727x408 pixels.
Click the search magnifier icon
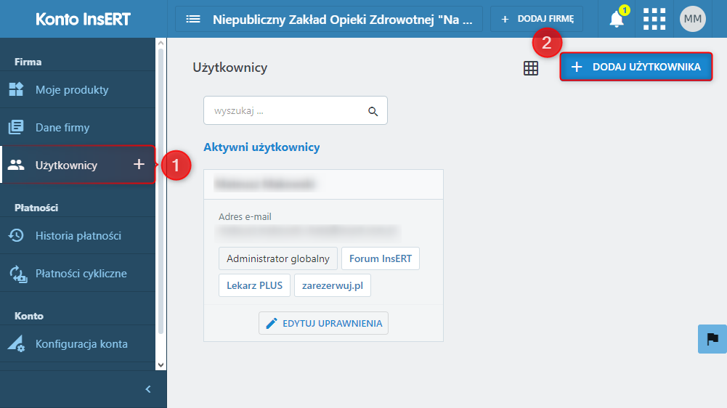click(373, 111)
